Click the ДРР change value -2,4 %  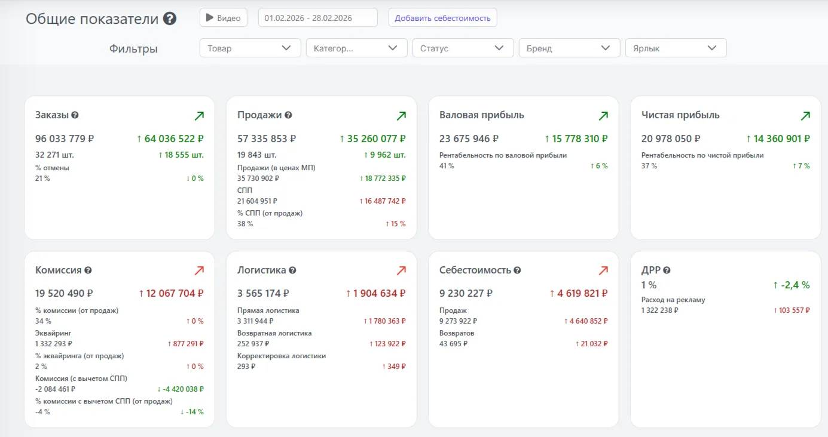791,285
